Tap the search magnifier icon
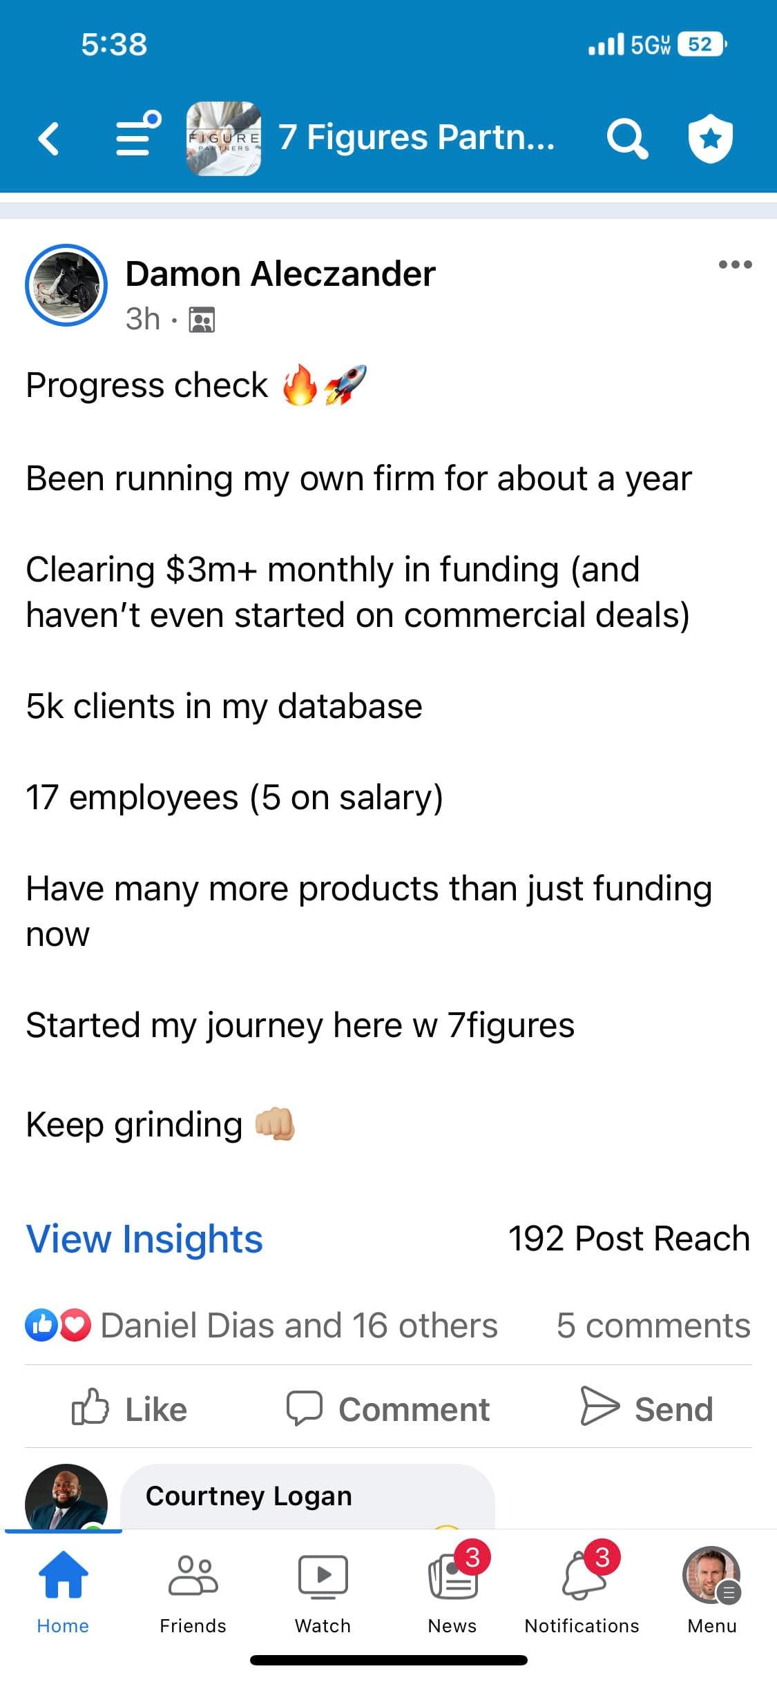The height and width of the screenshot is (1682, 777). 626,137
